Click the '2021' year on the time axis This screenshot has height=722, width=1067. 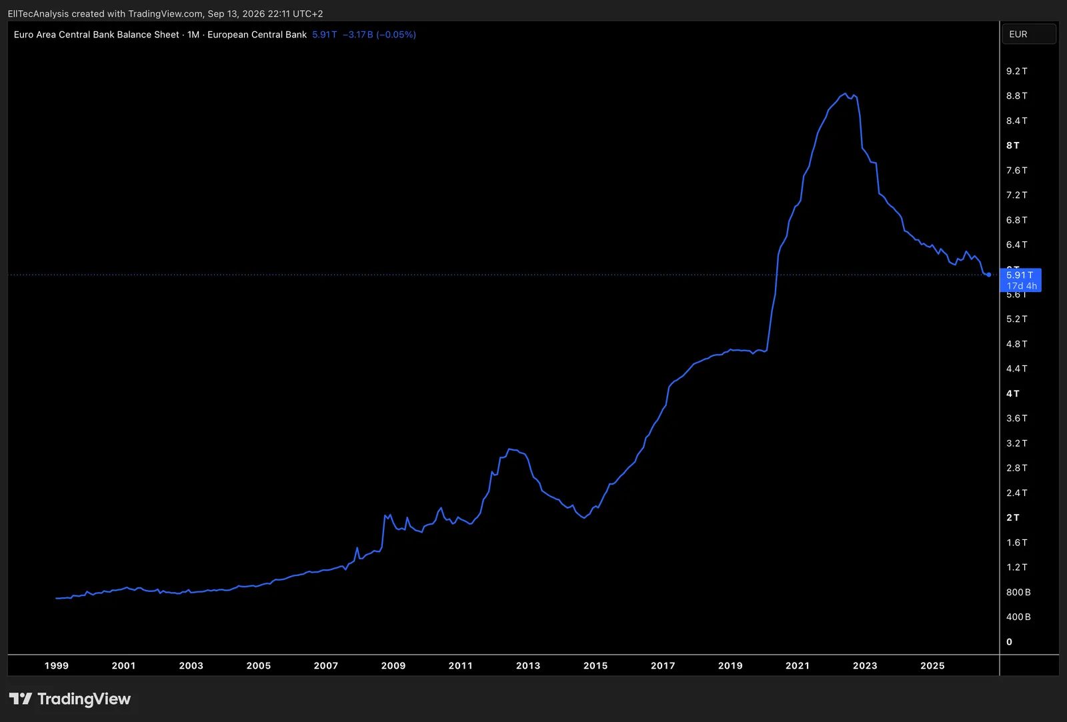[798, 665]
